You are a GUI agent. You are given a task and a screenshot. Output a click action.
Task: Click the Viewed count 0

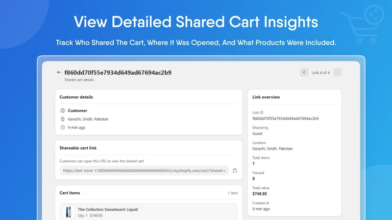point(253,178)
